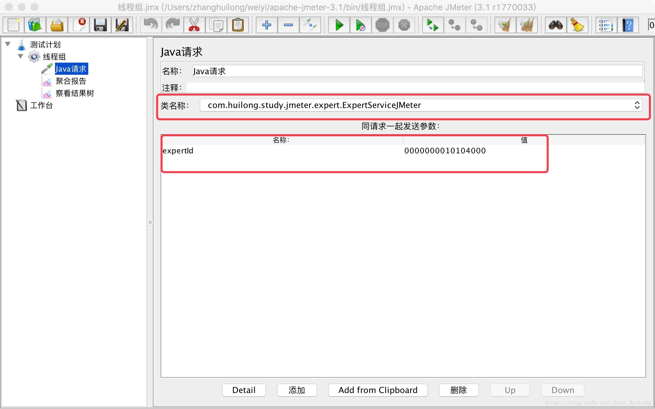Click the split pane divider handle
The image size is (655, 409).
150,222
